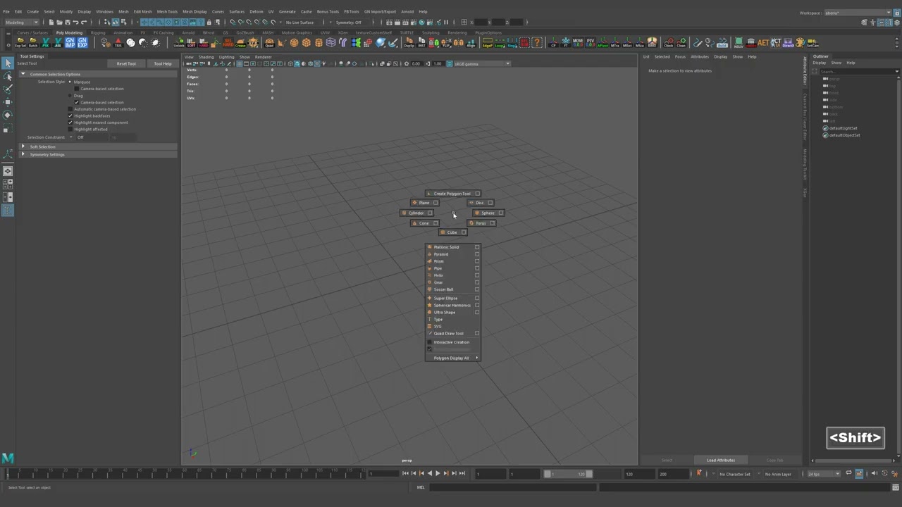Toggle Highlight backfaces checkbox

[x=70, y=115]
